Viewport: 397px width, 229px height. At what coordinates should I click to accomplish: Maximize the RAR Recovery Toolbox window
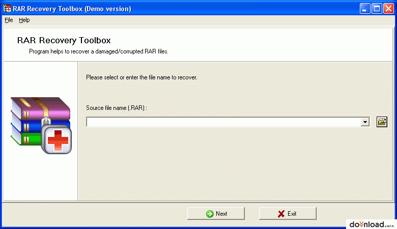(377, 9)
